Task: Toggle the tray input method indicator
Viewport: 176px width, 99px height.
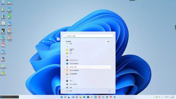Action: 159,97
